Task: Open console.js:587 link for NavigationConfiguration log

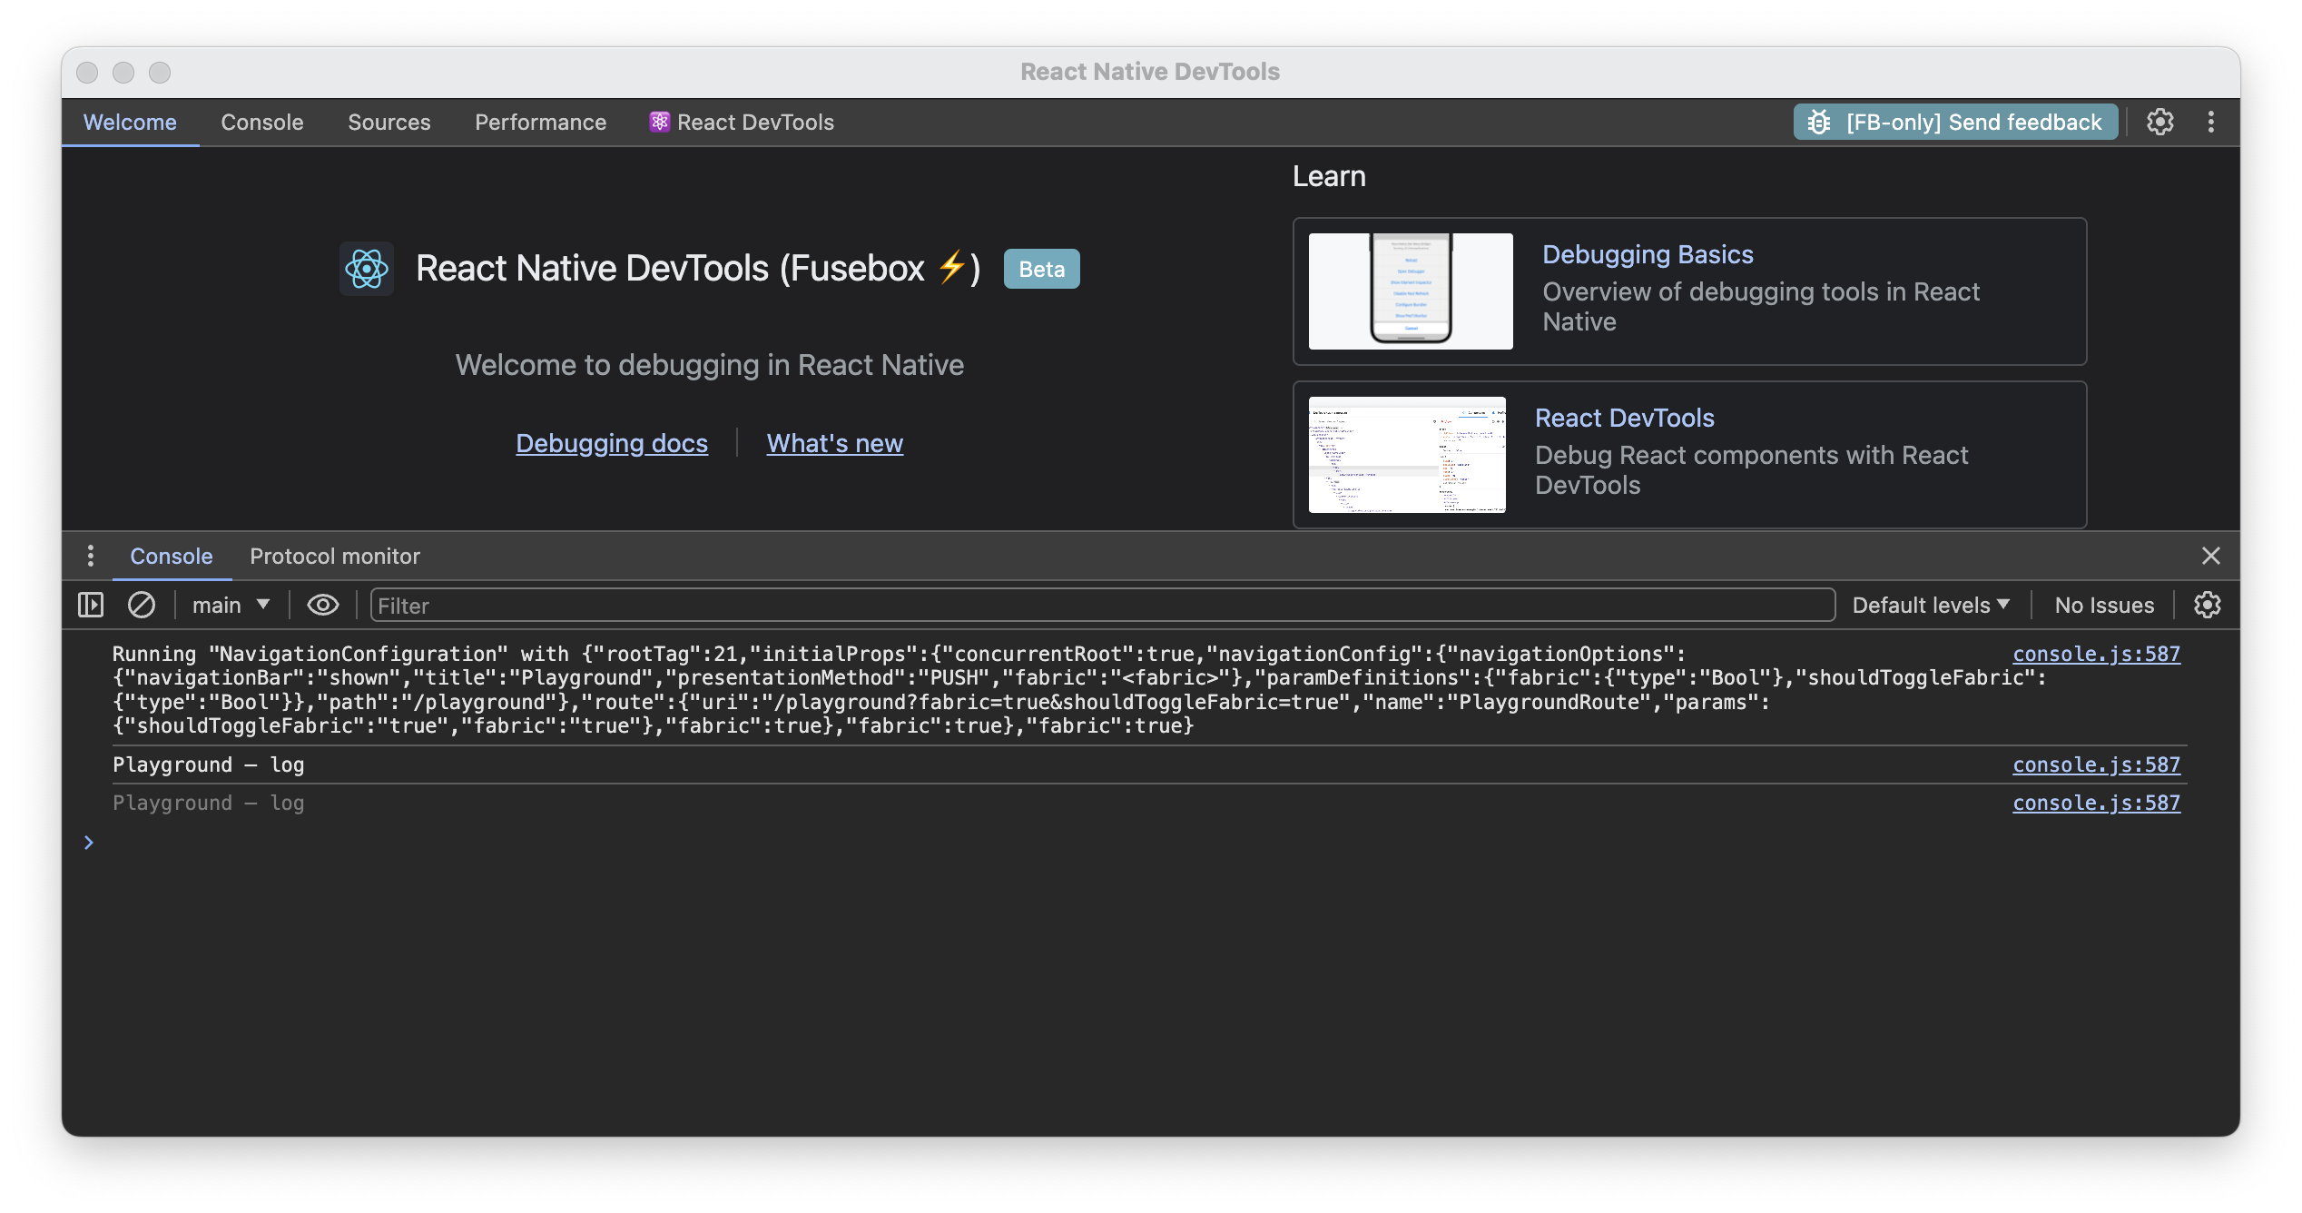Action: (x=2096, y=654)
